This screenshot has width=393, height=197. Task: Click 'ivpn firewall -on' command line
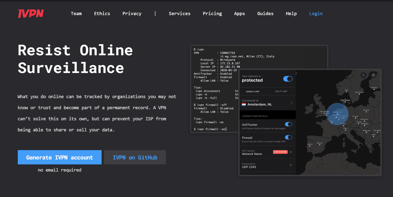pyautogui.click(x=210, y=129)
